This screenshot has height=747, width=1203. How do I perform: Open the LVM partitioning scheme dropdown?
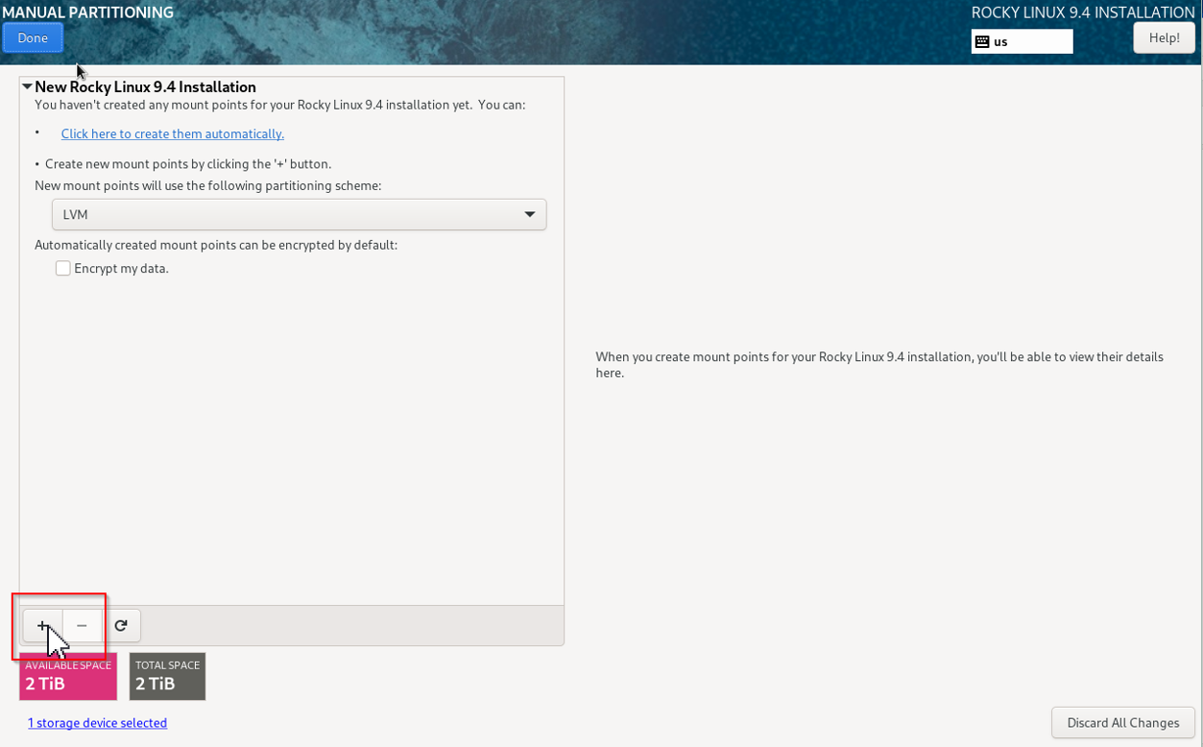(299, 214)
